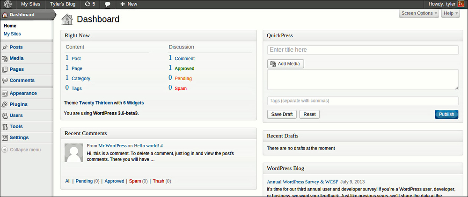This screenshot has width=468, height=197.
Task: Open the green Approved link under Discussion
Action: pyautogui.click(x=184, y=68)
